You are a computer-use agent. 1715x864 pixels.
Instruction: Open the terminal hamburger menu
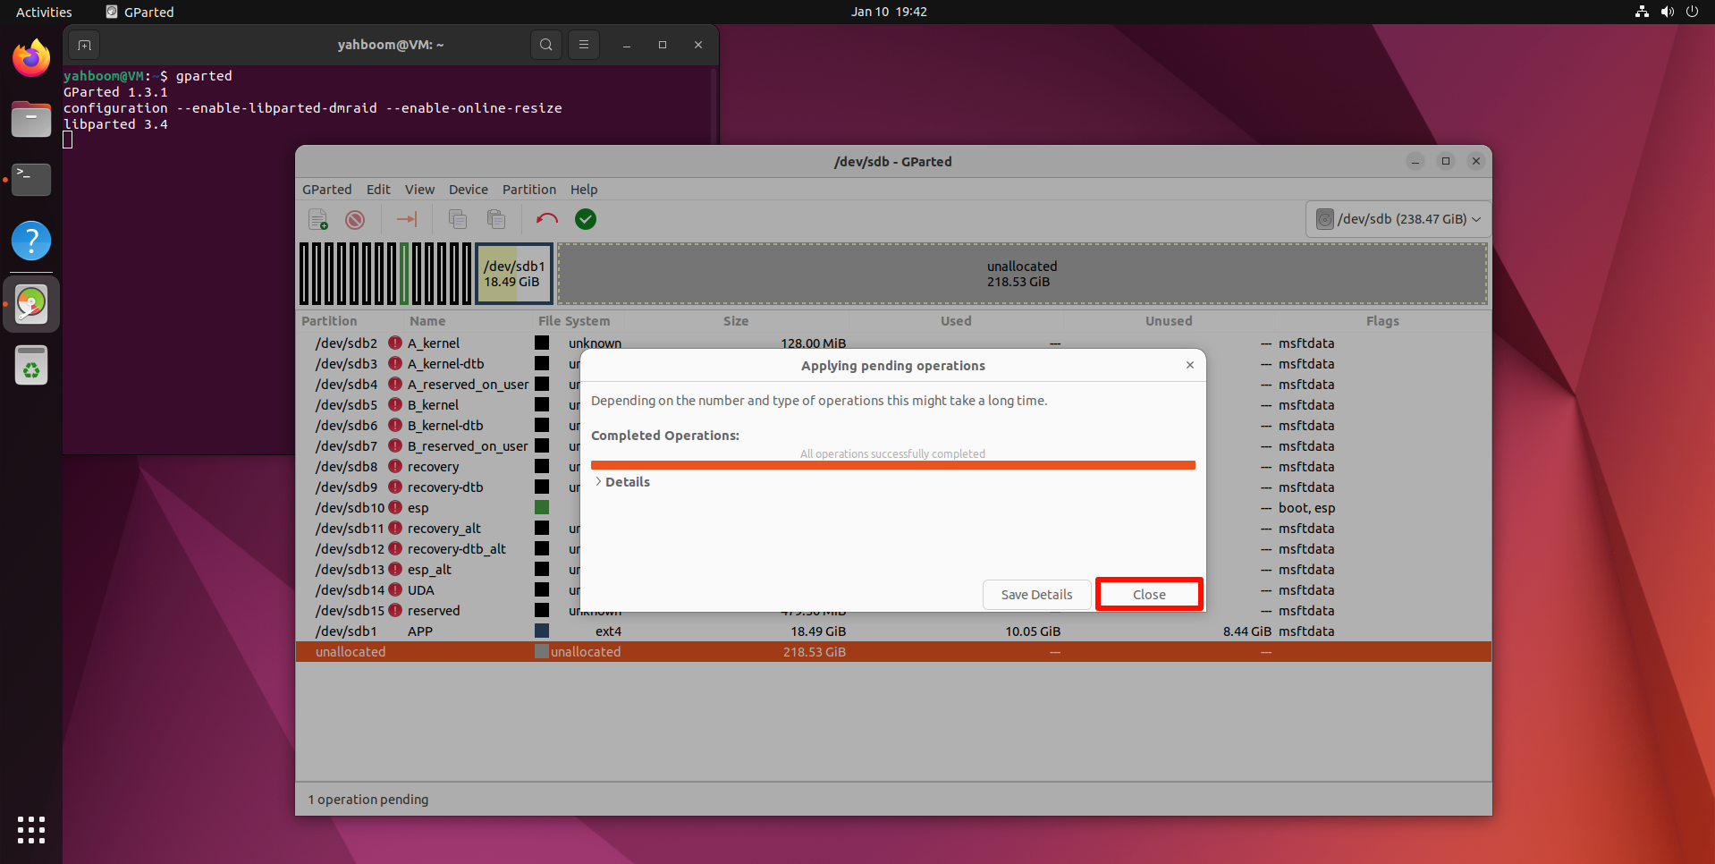pyautogui.click(x=584, y=45)
